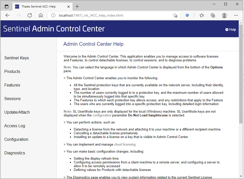Open a new browser tab
Image resolution: width=244 pixels, height=179 pixels.
pyautogui.click(x=77, y=6)
